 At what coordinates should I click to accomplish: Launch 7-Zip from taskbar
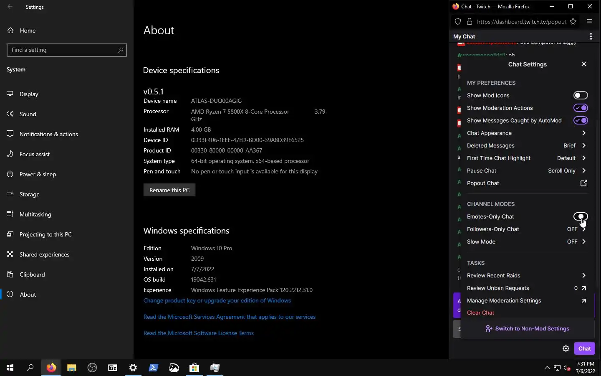[x=112, y=368]
